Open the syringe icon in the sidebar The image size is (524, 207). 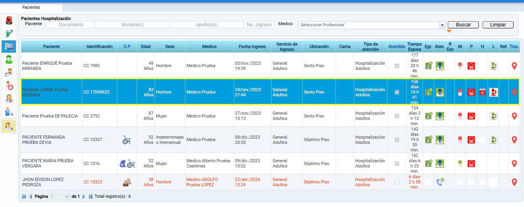click(x=8, y=34)
